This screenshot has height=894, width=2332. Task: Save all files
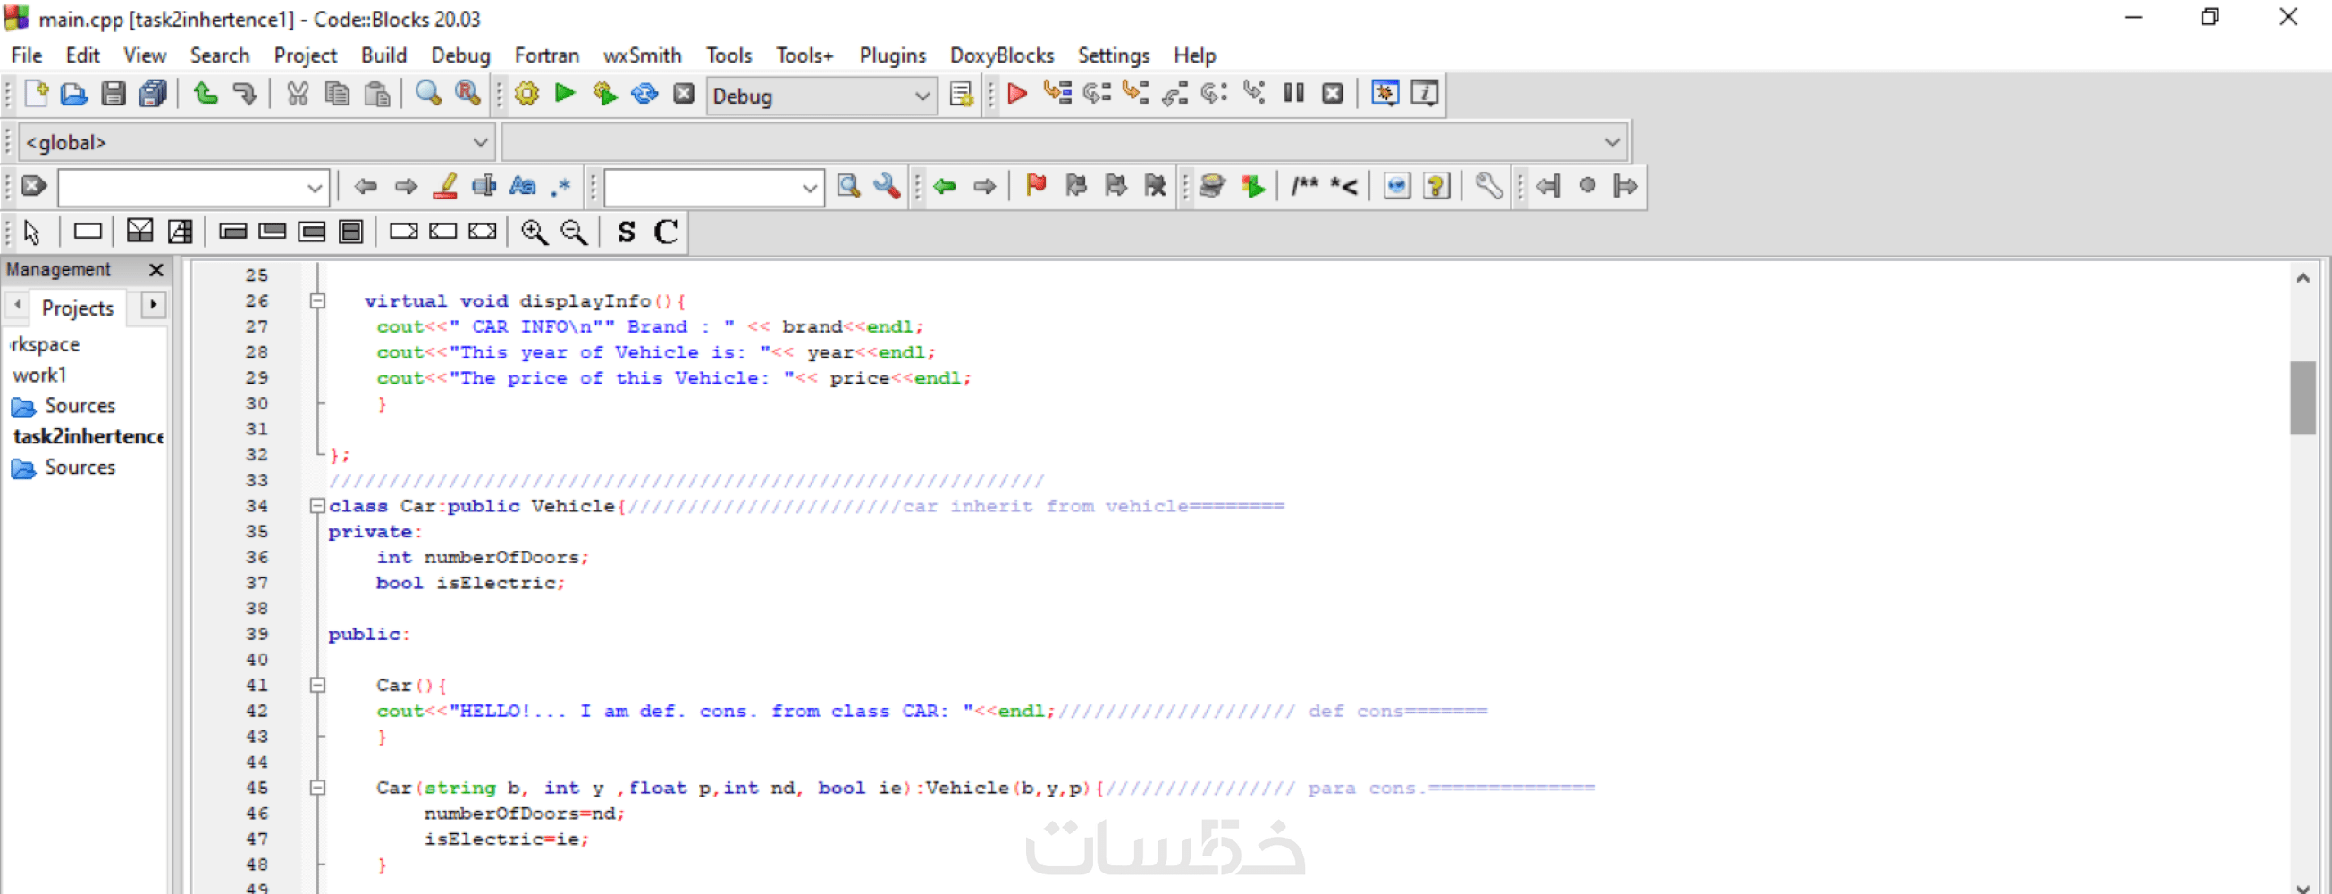coord(153,93)
